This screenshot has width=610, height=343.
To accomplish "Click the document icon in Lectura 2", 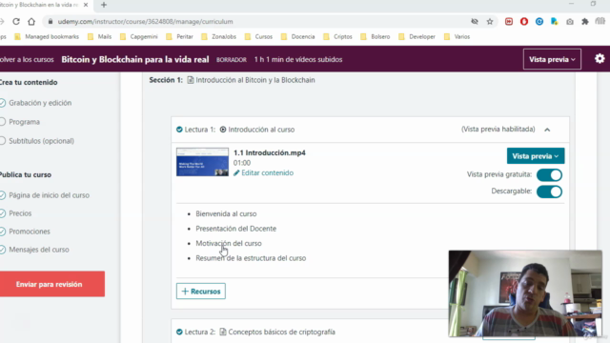I will tap(223, 332).
